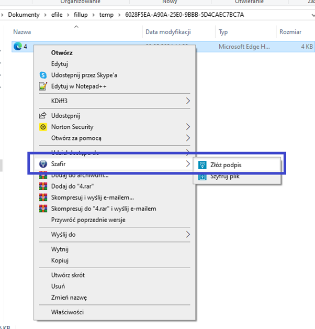
Task: Click WinRAR icon beside Skompresuj do "4.rar"
Action: [x=43, y=209]
